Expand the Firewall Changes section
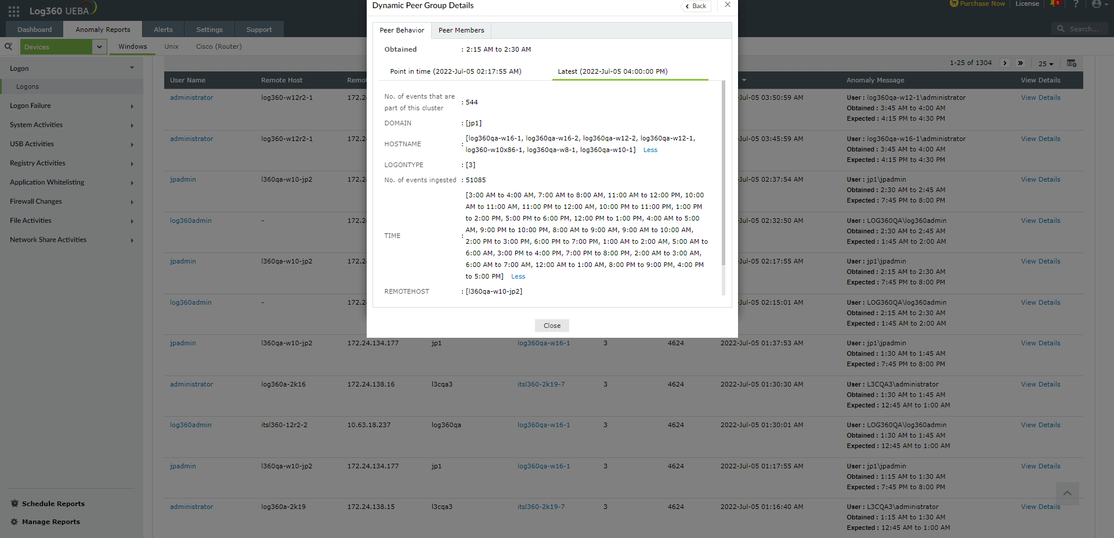The height and width of the screenshot is (538, 1114). (71, 201)
